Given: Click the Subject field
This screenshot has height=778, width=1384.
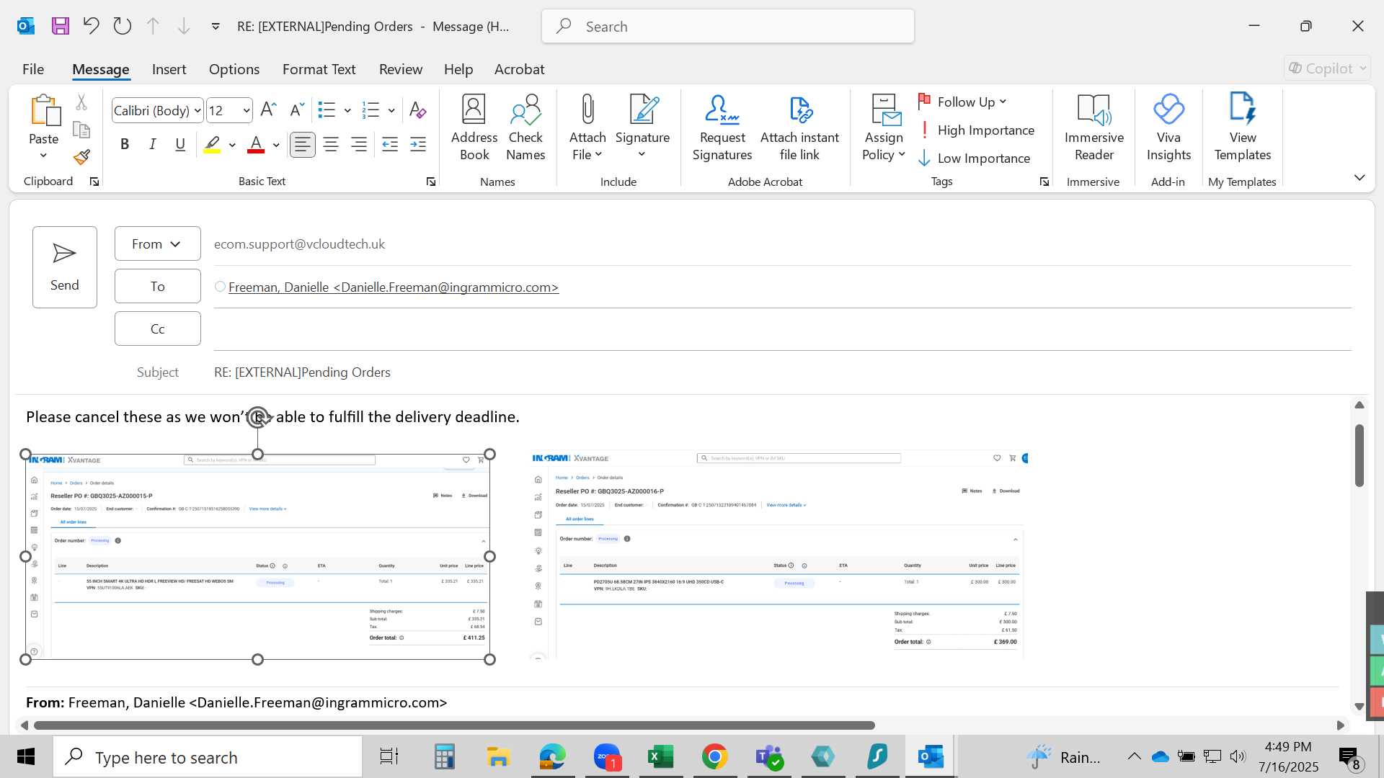Looking at the screenshot, I should (x=782, y=372).
